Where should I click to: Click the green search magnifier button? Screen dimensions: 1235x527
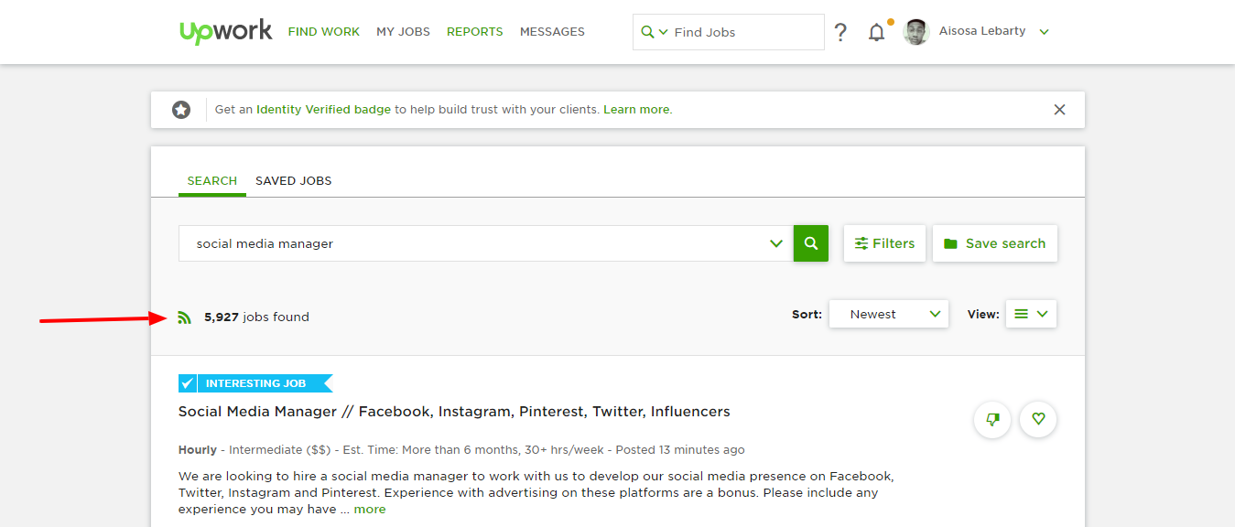click(810, 243)
